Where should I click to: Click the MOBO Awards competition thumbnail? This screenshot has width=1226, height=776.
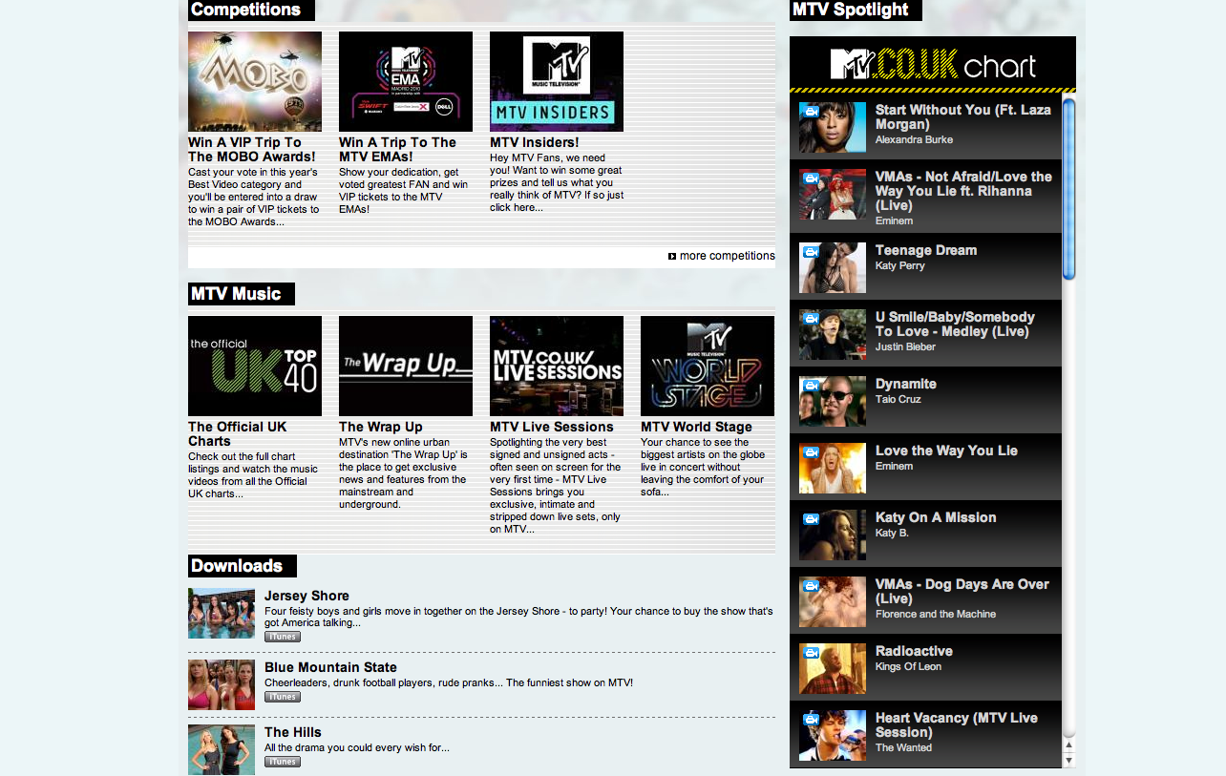254,81
